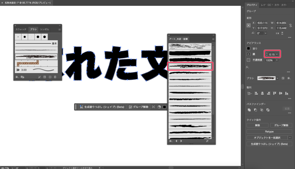Click the opacity checkerboard icon
Image resolution: width=295 pixels, height=169 pixels.
(x=248, y=60)
